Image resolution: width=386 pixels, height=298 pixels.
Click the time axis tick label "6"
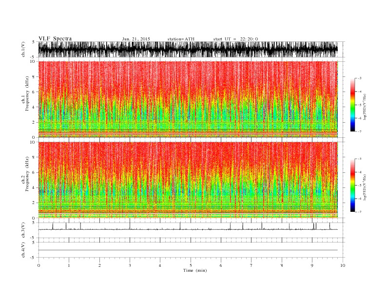[x=221, y=265]
